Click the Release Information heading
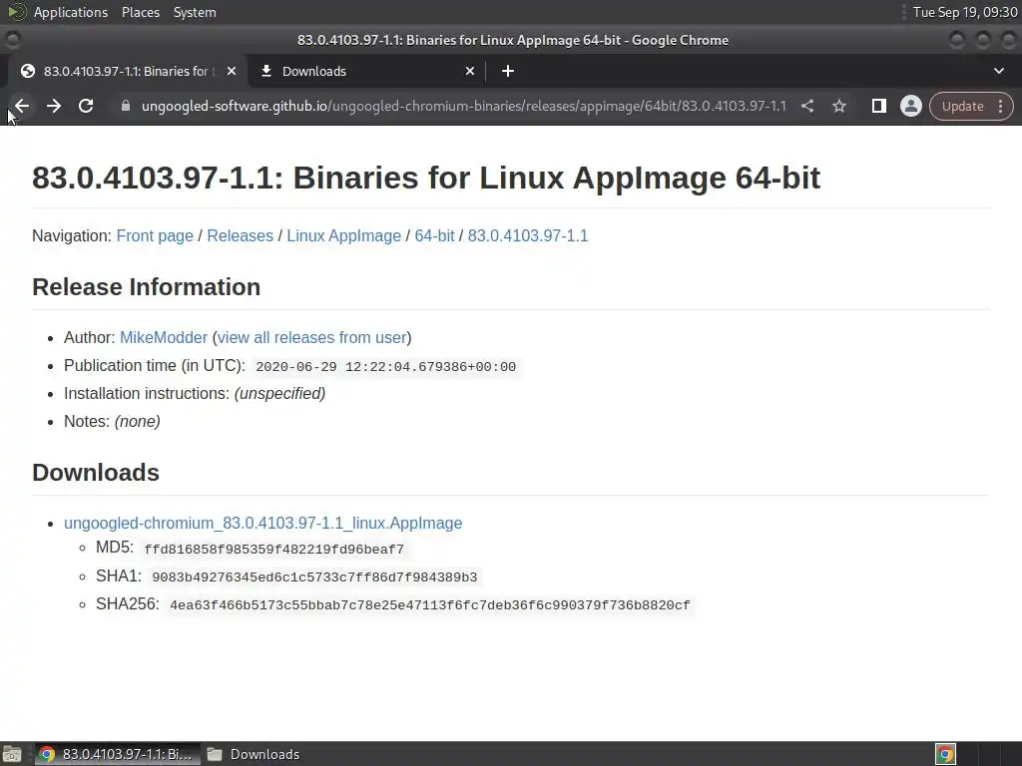The width and height of the screenshot is (1022, 766). click(x=146, y=287)
